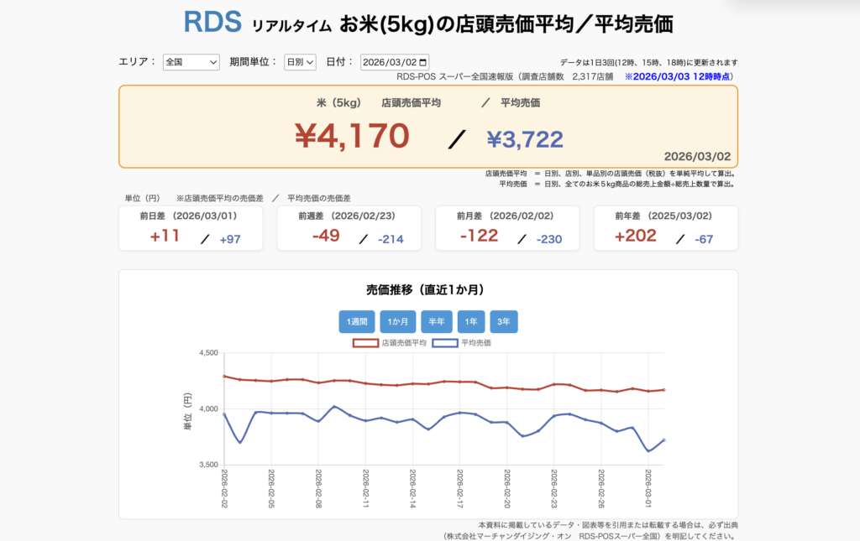
Task: Click the blue 平均売価 legend color box
Action: [x=444, y=343]
